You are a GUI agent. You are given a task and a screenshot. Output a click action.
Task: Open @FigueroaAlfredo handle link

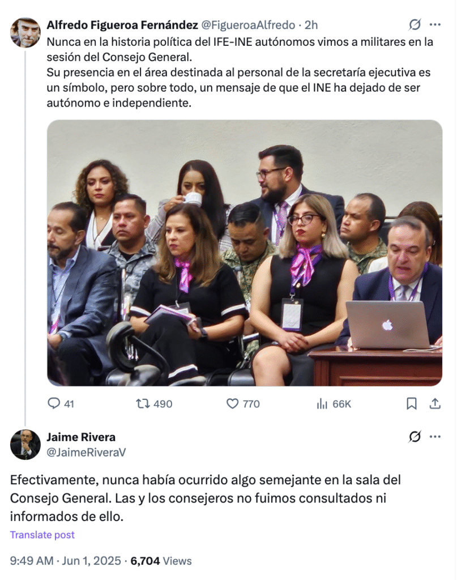(x=248, y=25)
